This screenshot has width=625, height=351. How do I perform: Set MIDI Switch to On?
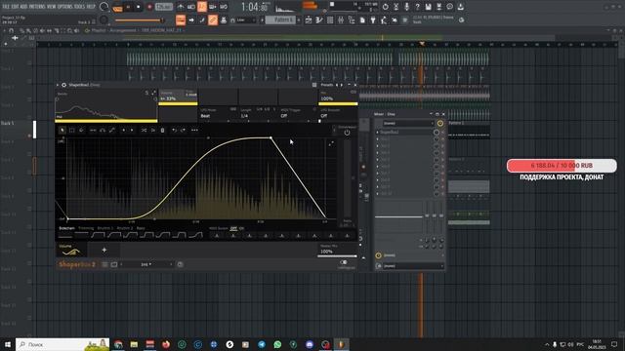point(241,228)
